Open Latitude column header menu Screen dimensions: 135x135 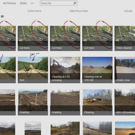coord(128,11)
